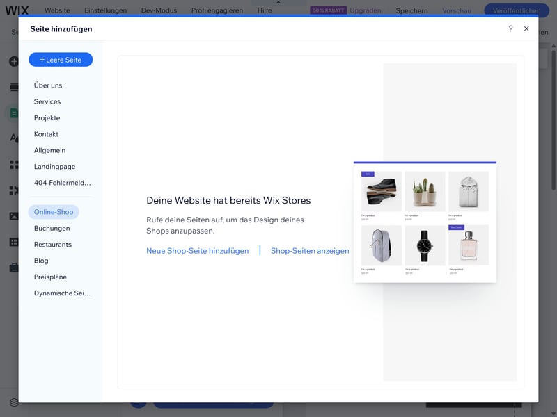Click Neue Shop-Seite hinzufügen link
Image resolution: width=557 pixels, height=417 pixels.
click(x=197, y=251)
